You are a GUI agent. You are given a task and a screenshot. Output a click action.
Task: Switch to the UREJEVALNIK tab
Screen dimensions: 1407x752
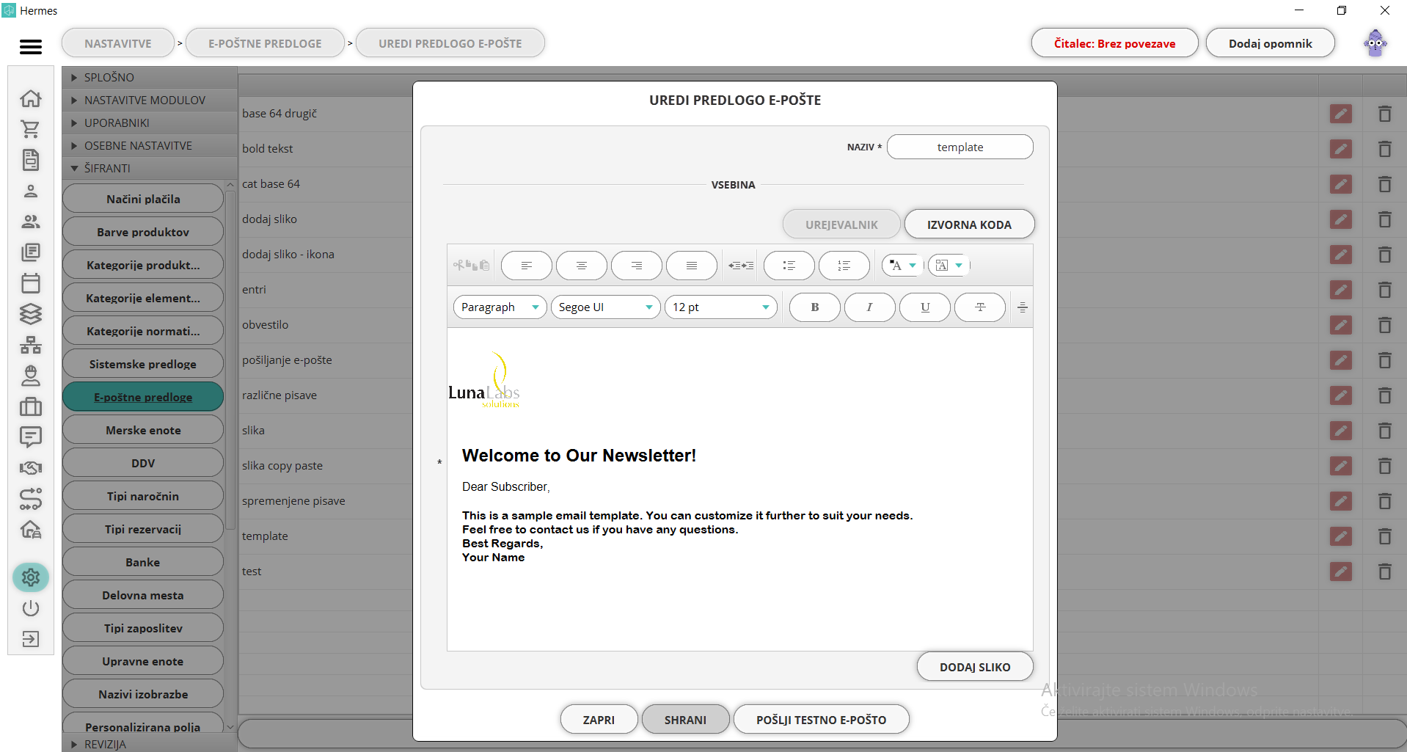841,224
